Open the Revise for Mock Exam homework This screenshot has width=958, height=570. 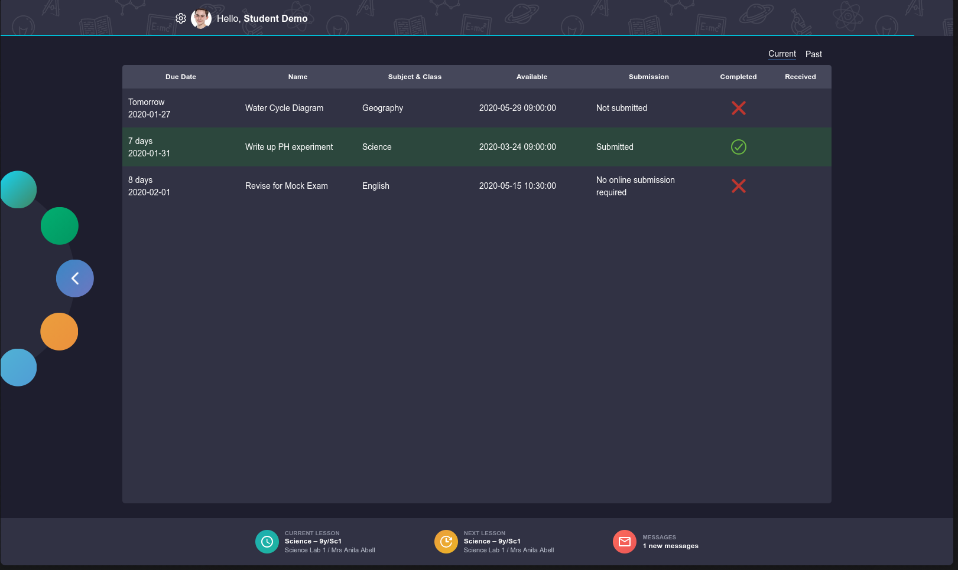[287, 186]
